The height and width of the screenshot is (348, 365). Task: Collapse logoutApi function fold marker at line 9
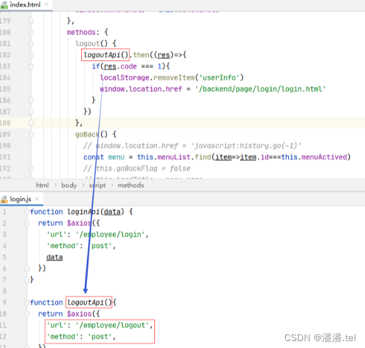[x=27, y=302]
